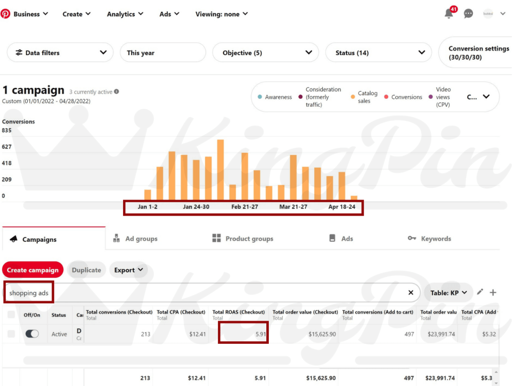Image resolution: width=515 pixels, height=386 pixels.
Task: Click the Jan 24-30 axis label
Action: (x=196, y=207)
